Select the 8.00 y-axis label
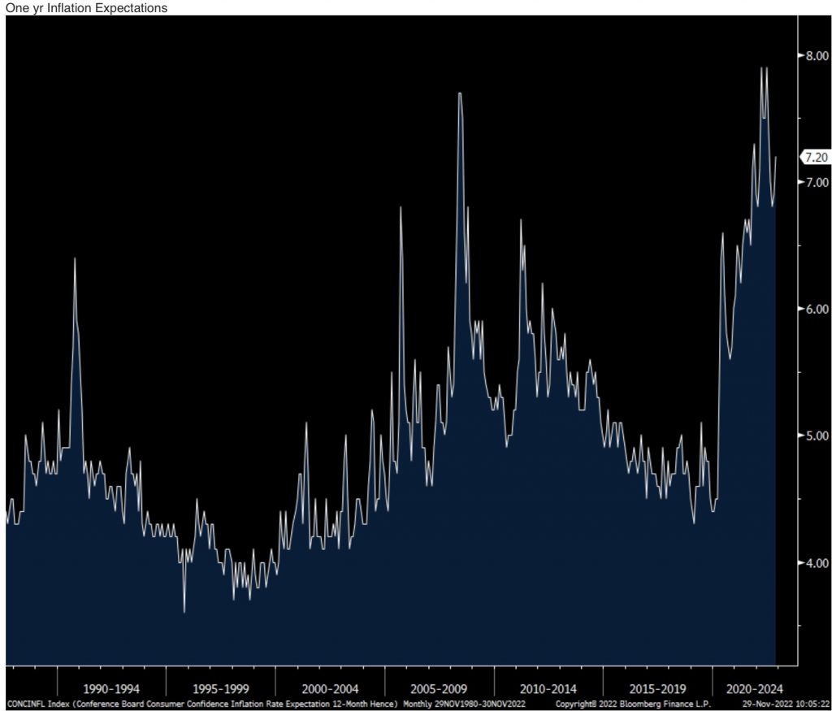 pos(817,55)
